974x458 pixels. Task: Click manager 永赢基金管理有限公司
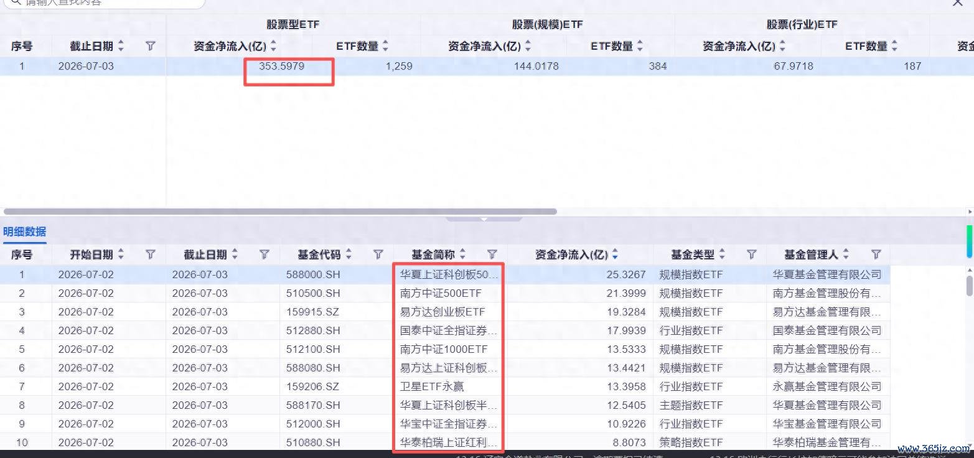coord(827,386)
